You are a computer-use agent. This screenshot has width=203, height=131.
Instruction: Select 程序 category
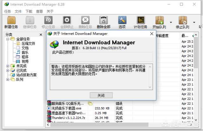coord(25,57)
